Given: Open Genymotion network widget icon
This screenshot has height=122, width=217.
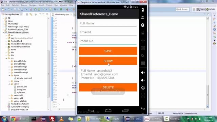Looking at the screenshot, I should pyautogui.click(x=143, y=56).
